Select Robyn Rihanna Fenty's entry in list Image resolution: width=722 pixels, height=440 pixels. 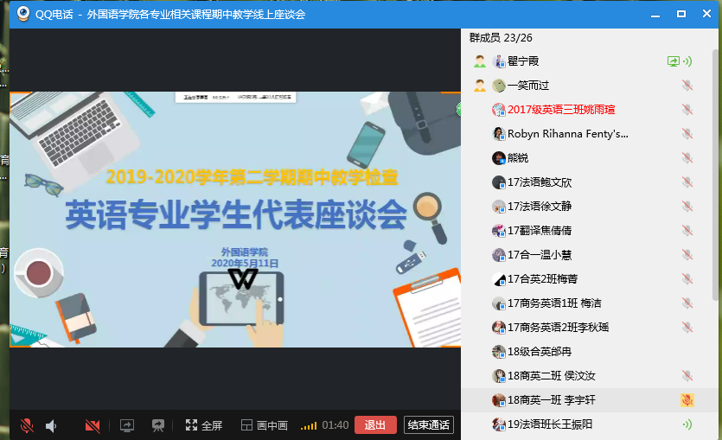coord(567,134)
